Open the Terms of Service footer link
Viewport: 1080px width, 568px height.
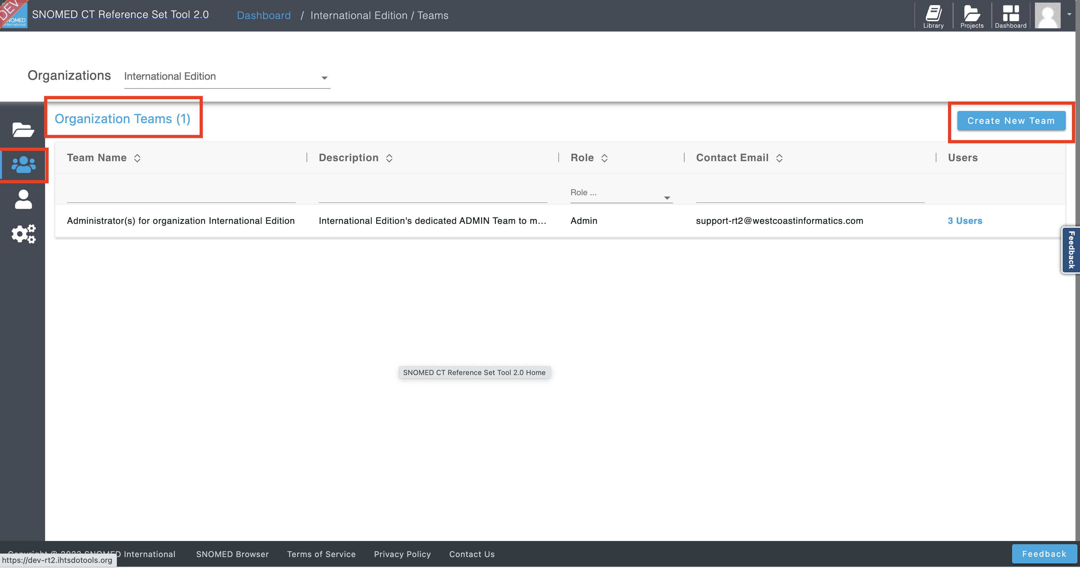click(x=321, y=554)
